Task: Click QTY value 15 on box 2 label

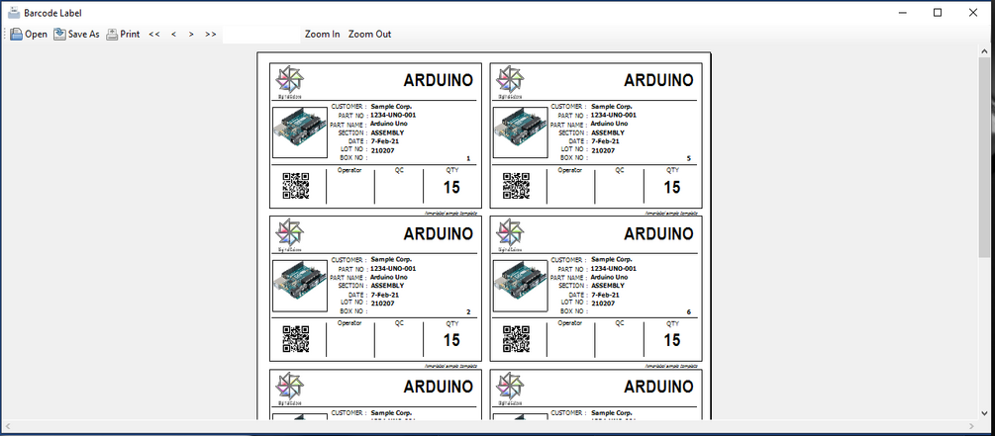Action: pos(451,340)
